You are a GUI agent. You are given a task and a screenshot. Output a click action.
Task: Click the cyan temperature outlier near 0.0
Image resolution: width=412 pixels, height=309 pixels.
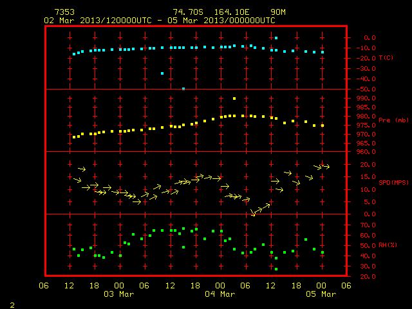pos(276,38)
